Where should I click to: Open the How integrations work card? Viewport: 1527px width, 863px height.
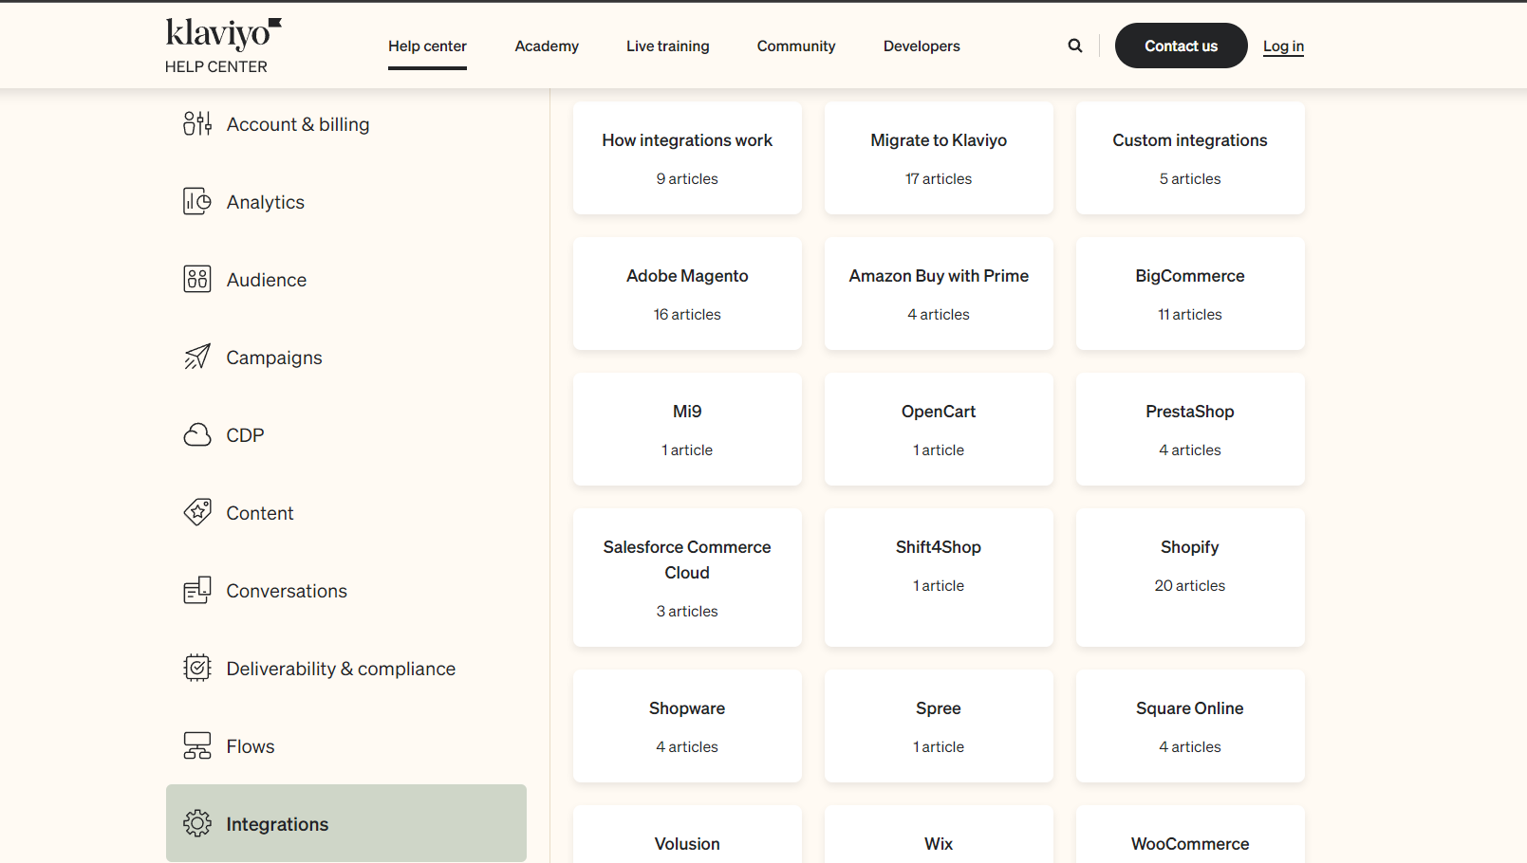point(687,158)
